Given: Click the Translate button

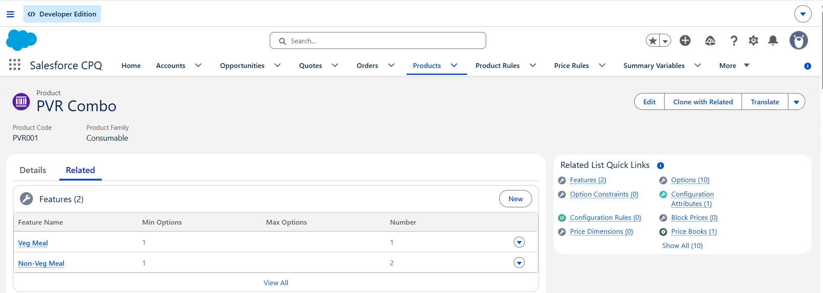Looking at the screenshot, I should 765,102.
